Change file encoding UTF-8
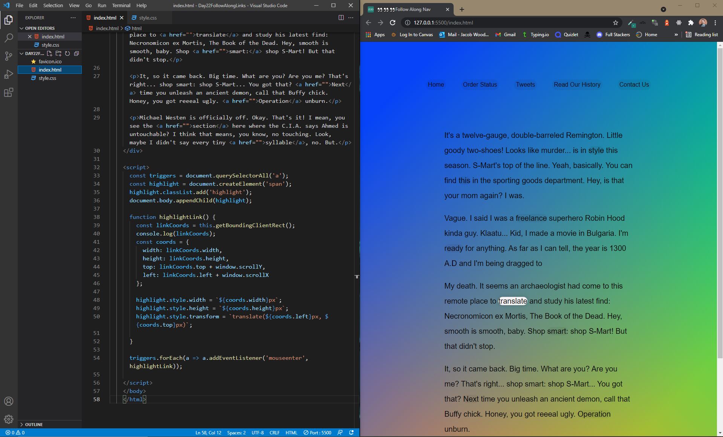This screenshot has height=437, width=723. (258, 432)
